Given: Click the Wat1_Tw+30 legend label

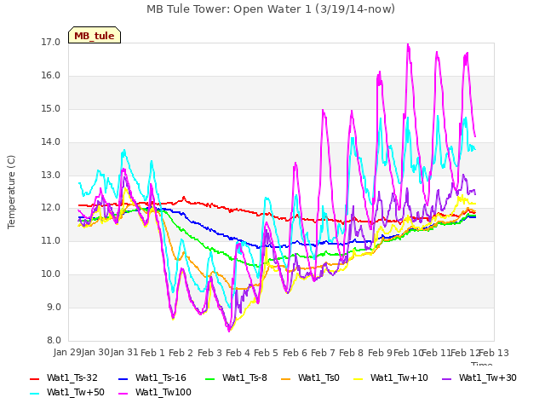Looking at the screenshot, I should click(487, 377).
